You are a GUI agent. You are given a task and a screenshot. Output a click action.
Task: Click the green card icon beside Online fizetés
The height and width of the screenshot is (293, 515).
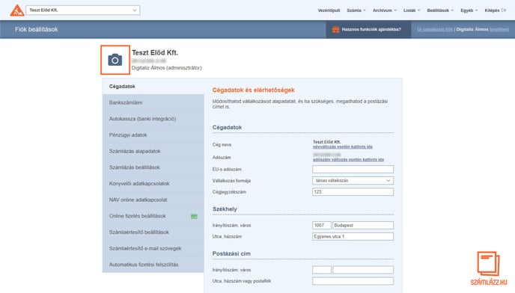coord(194,216)
